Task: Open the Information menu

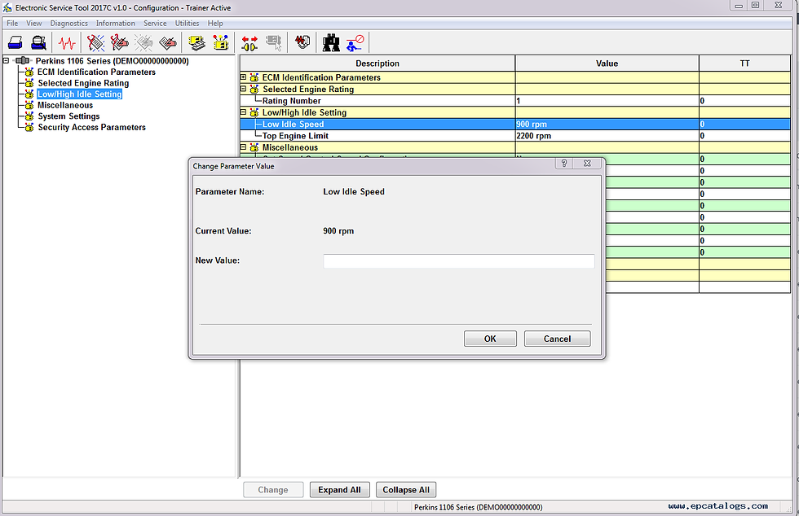Action: (116, 24)
